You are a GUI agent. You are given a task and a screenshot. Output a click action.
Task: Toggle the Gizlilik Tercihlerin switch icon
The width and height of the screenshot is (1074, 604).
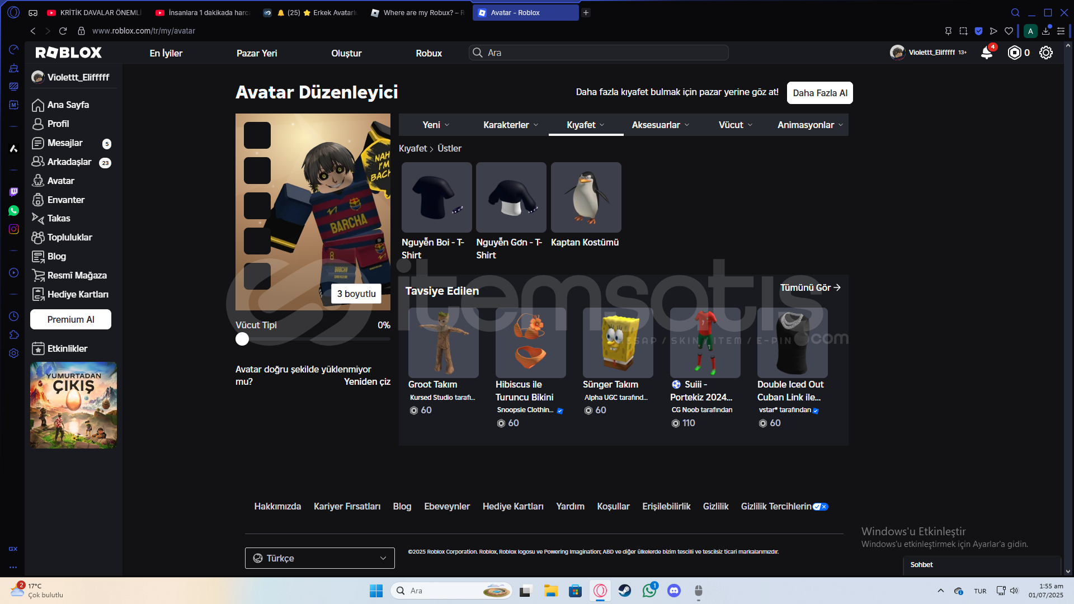click(x=820, y=507)
